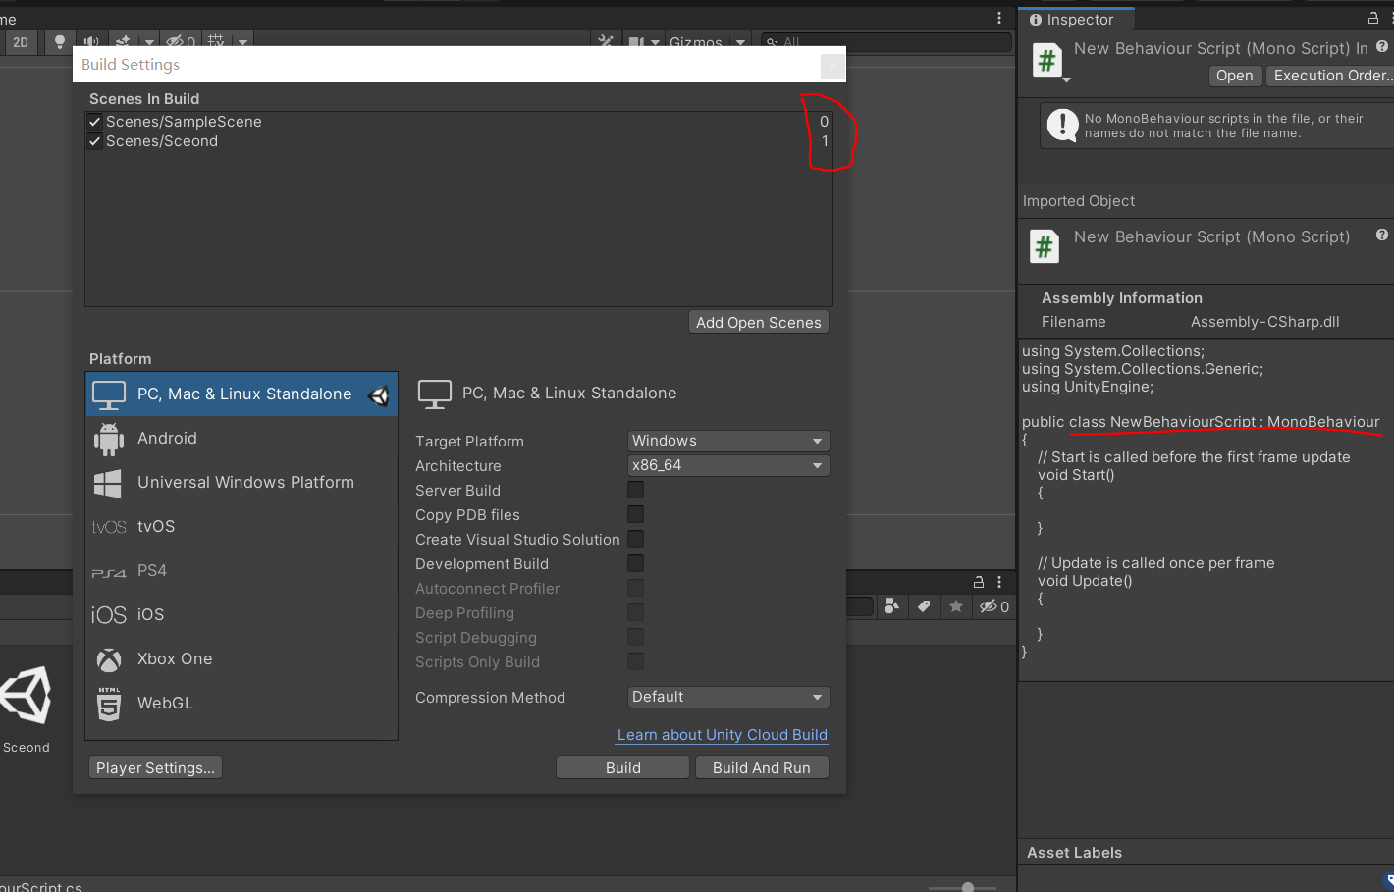Open the Compression Method dropdown
The height and width of the screenshot is (892, 1394).
tap(727, 697)
